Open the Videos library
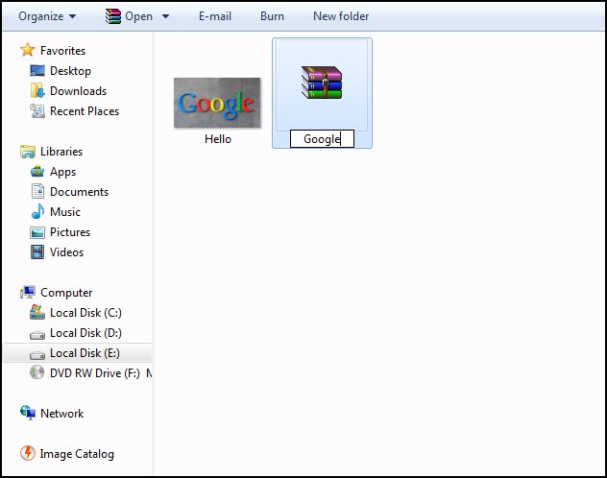Viewport: 607px width, 478px height. click(66, 252)
